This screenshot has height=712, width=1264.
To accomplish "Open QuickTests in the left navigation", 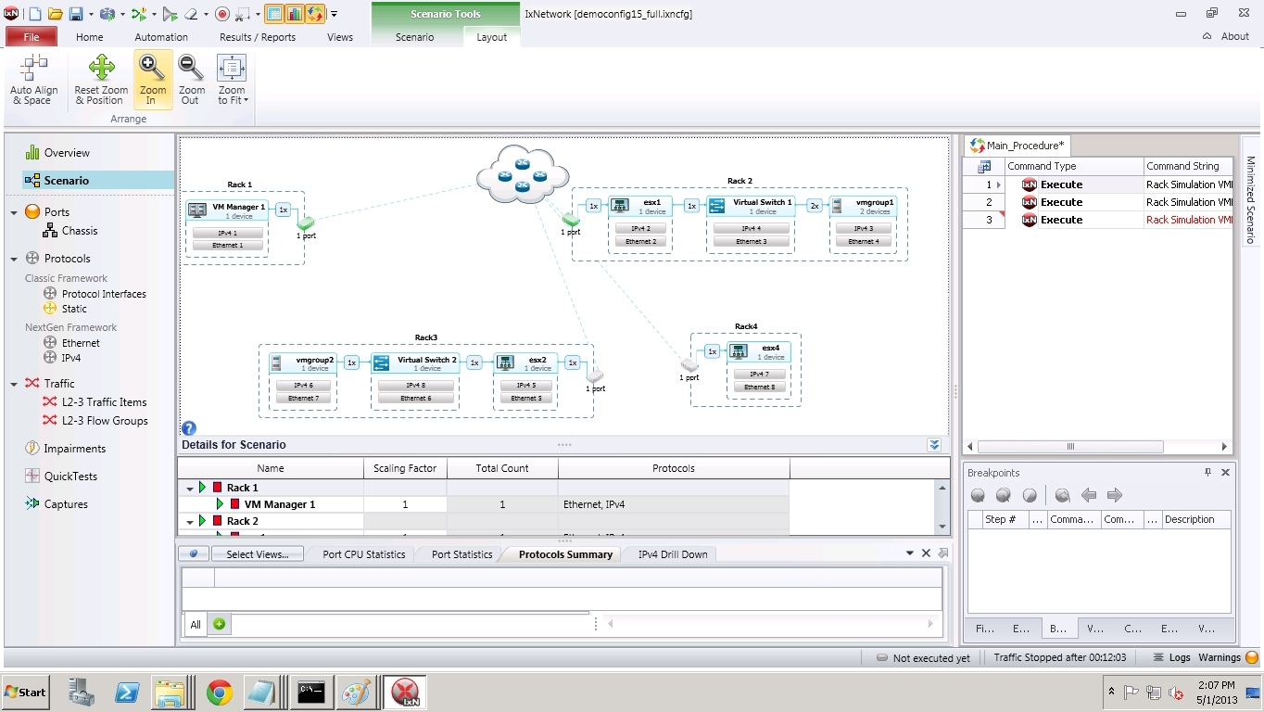I will pos(70,477).
